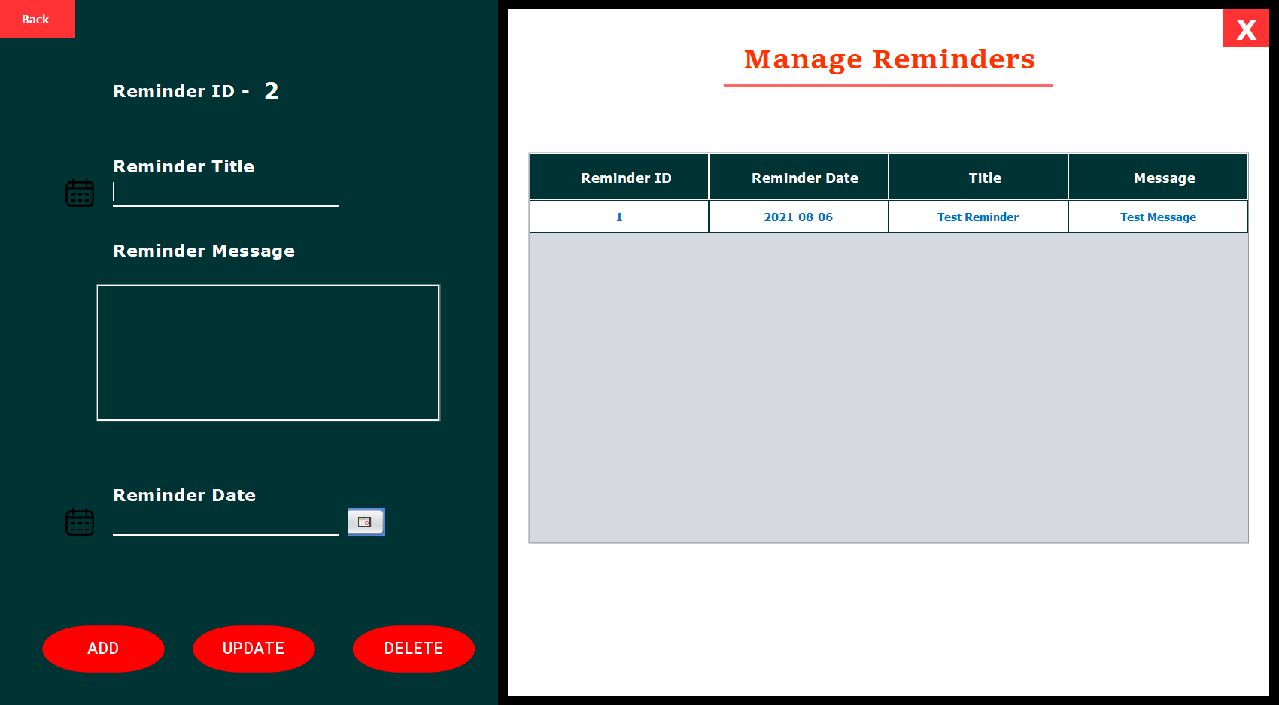Click the ADD button
Screen dimensions: 1279x705
click(103, 649)
